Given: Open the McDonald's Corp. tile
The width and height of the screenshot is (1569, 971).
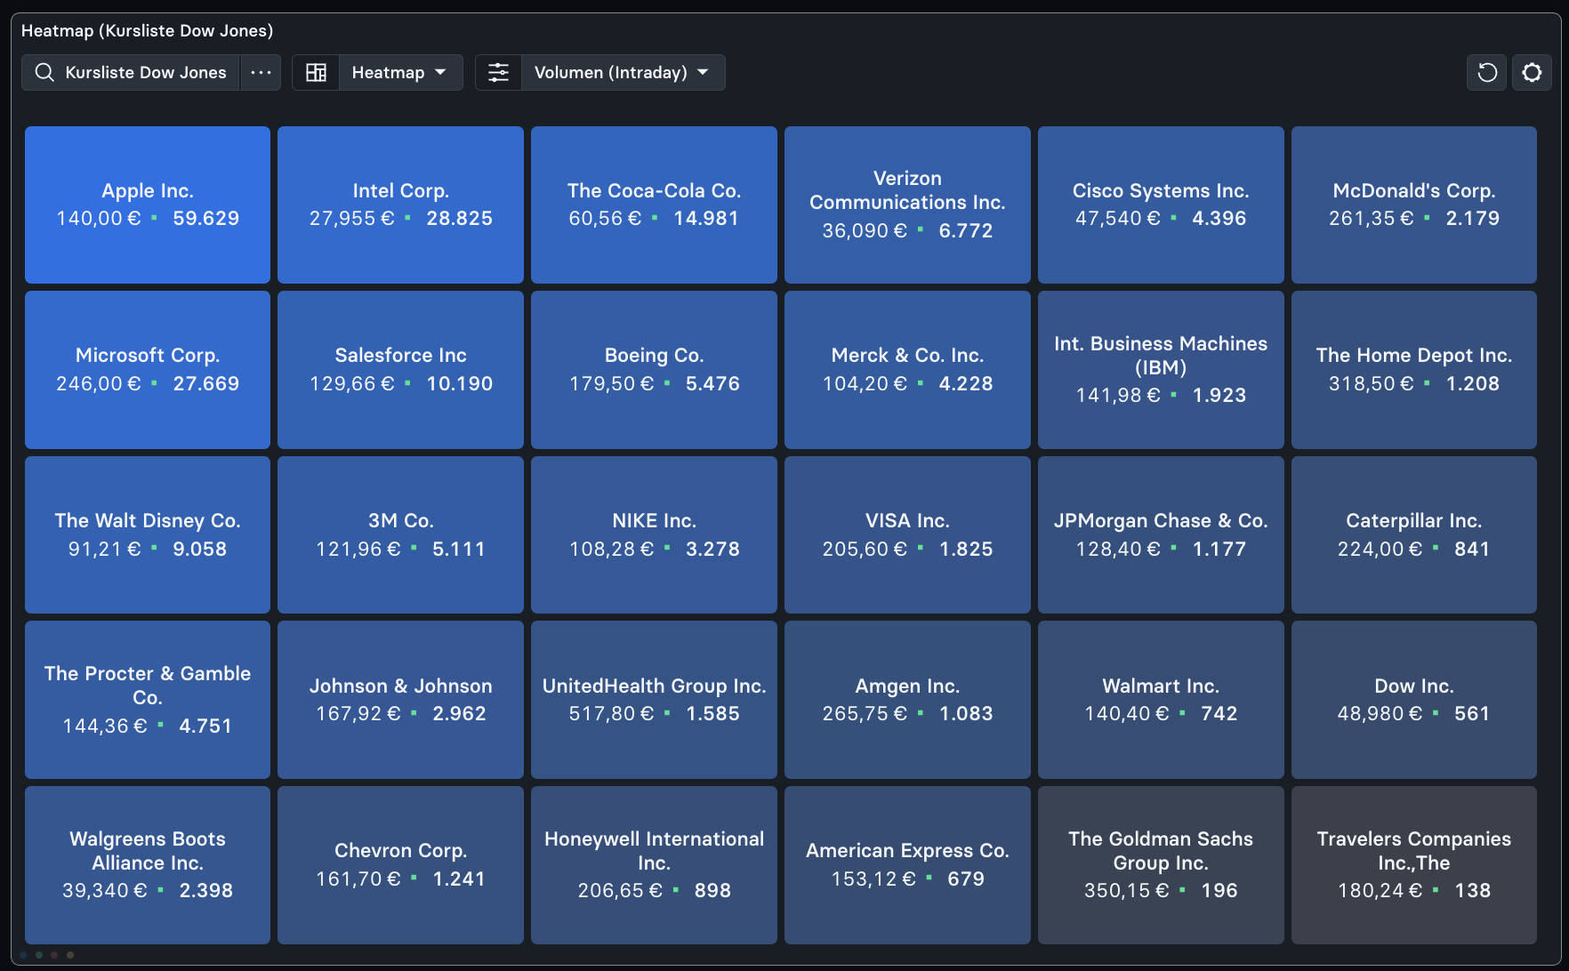Looking at the screenshot, I should coord(1414,205).
